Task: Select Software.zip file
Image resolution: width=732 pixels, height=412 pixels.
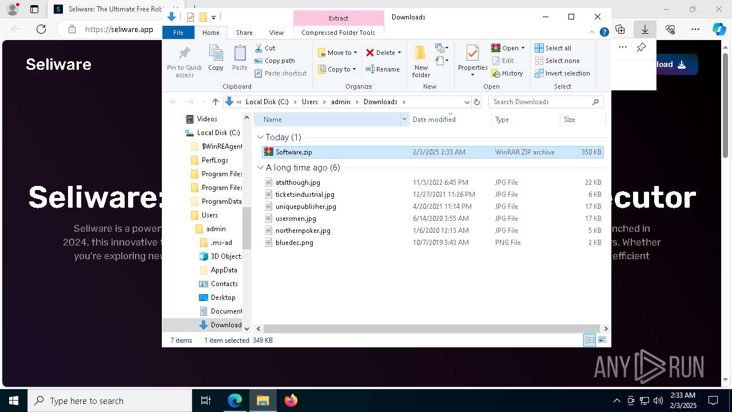Action: [x=432, y=152]
